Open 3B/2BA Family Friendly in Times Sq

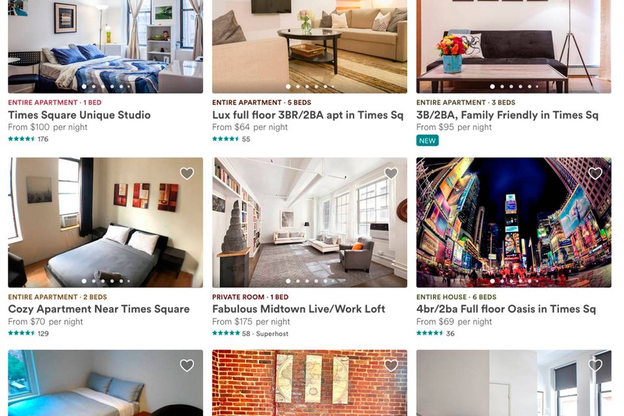tap(507, 115)
